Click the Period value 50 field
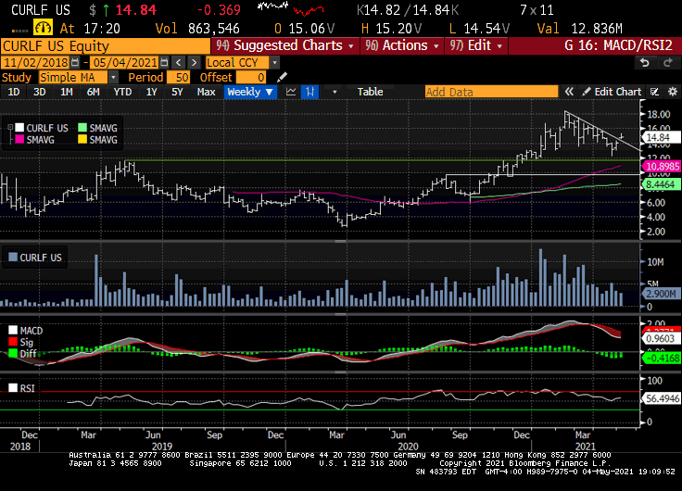 178,78
